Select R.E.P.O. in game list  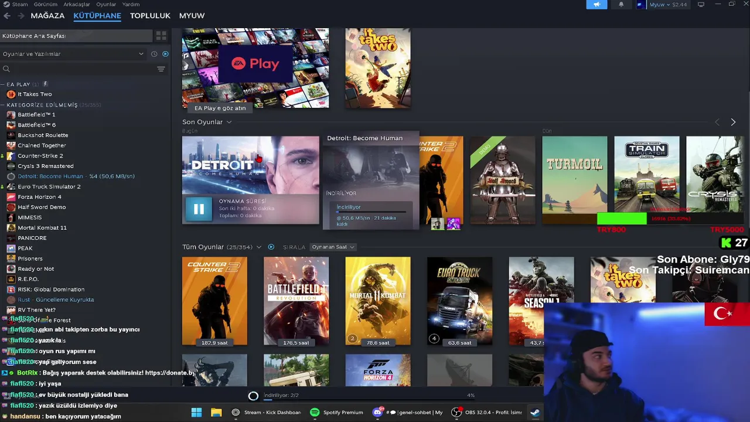tap(28, 279)
